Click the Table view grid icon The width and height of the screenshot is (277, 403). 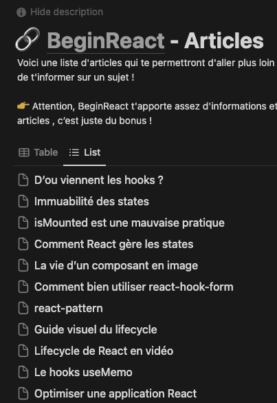(x=24, y=152)
